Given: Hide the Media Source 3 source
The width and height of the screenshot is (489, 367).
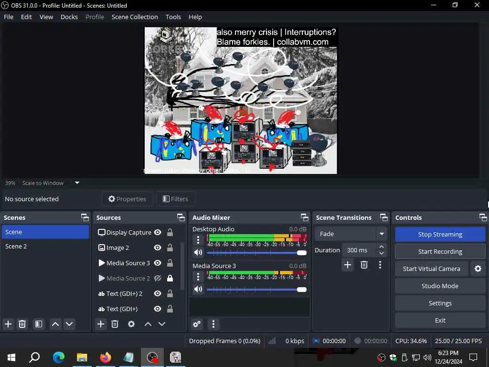Looking at the screenshot, I should coord(158,263).
